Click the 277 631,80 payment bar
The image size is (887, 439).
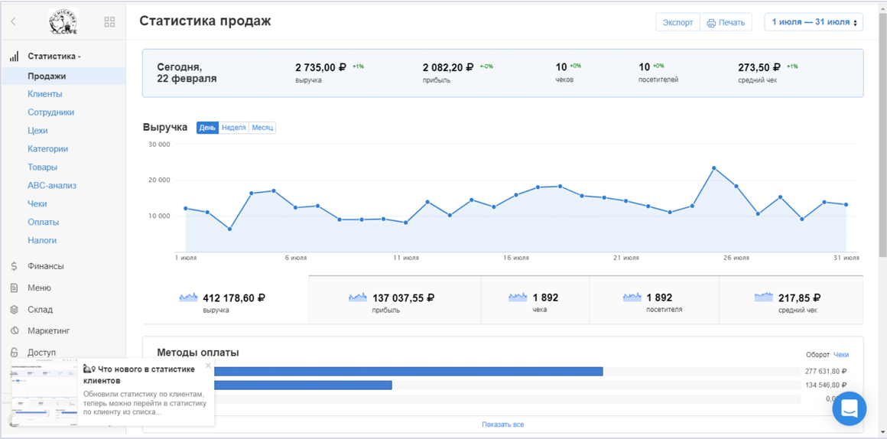coord(408,372)
